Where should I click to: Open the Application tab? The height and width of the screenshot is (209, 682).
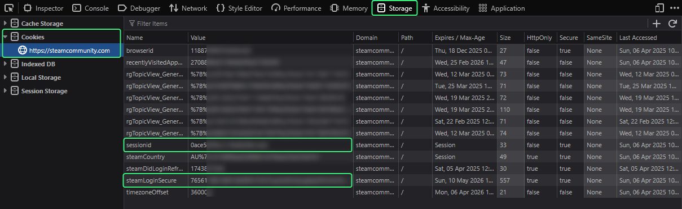pyautogui.click(x=501, y=8)
